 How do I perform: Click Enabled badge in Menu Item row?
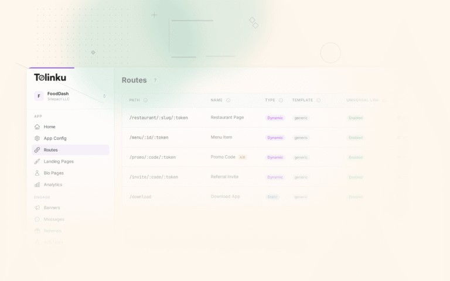point(356,138)
